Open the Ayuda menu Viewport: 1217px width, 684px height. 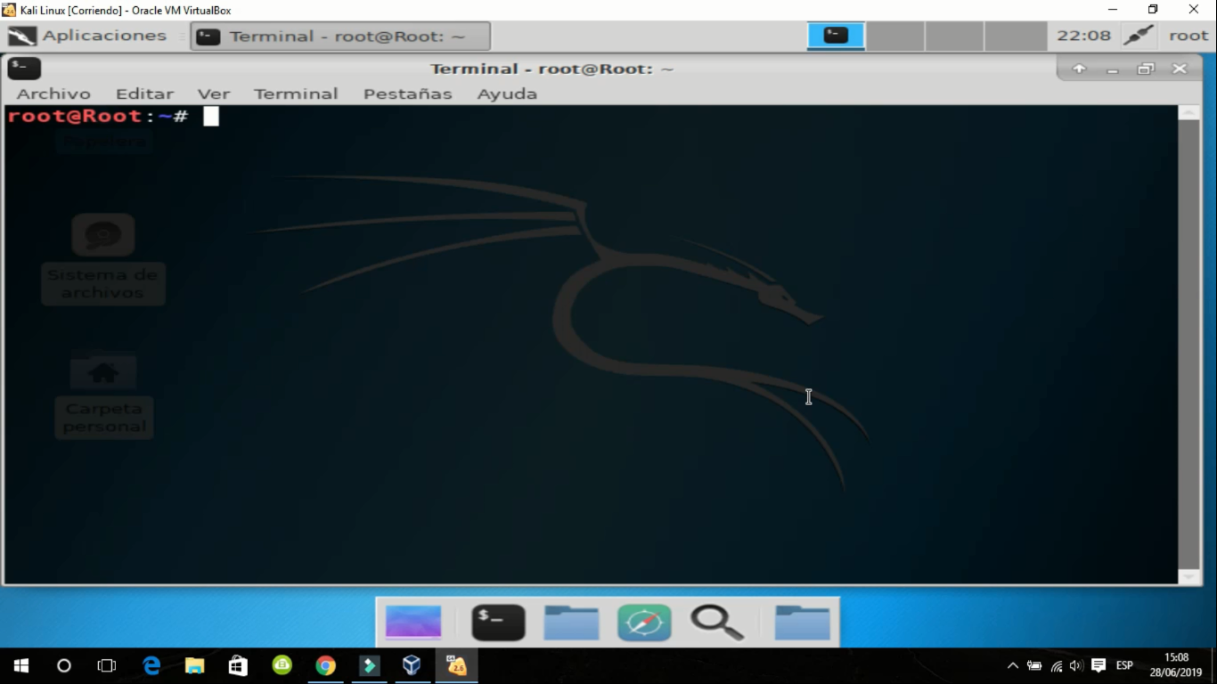click(507, 94)
